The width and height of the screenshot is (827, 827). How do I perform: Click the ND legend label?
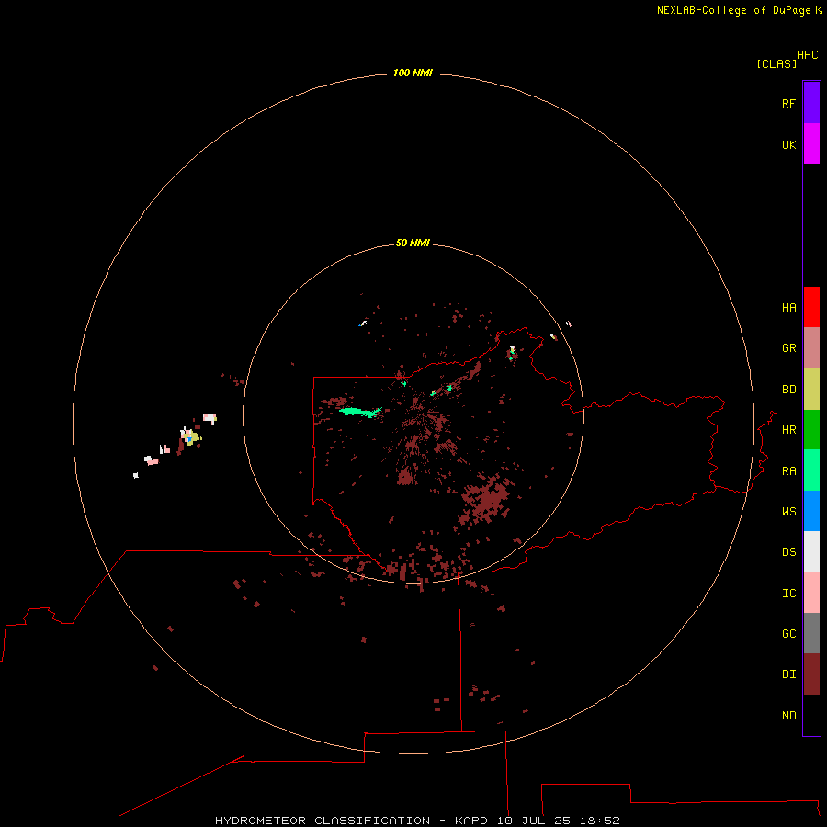789,715
